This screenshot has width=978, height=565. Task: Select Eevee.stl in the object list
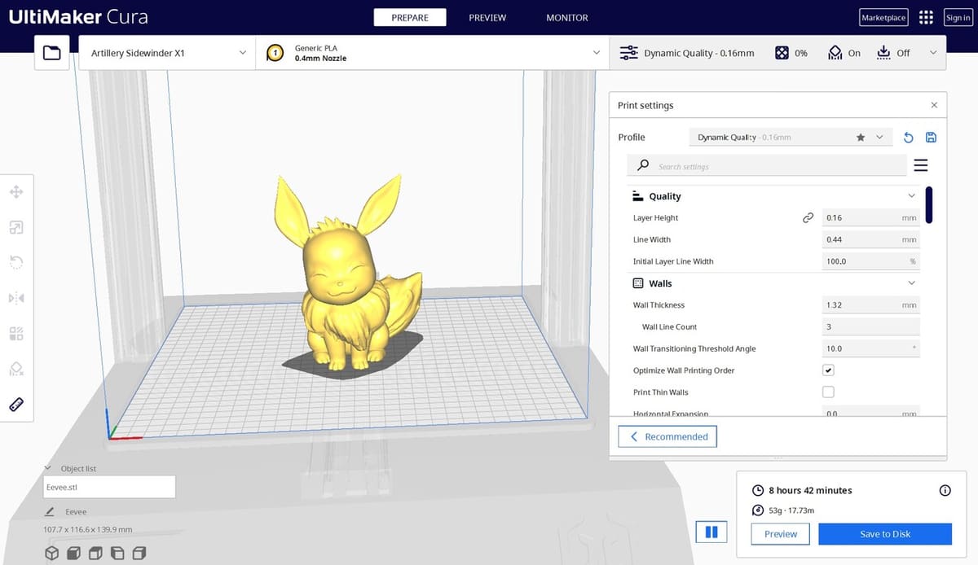pos(109,488)
